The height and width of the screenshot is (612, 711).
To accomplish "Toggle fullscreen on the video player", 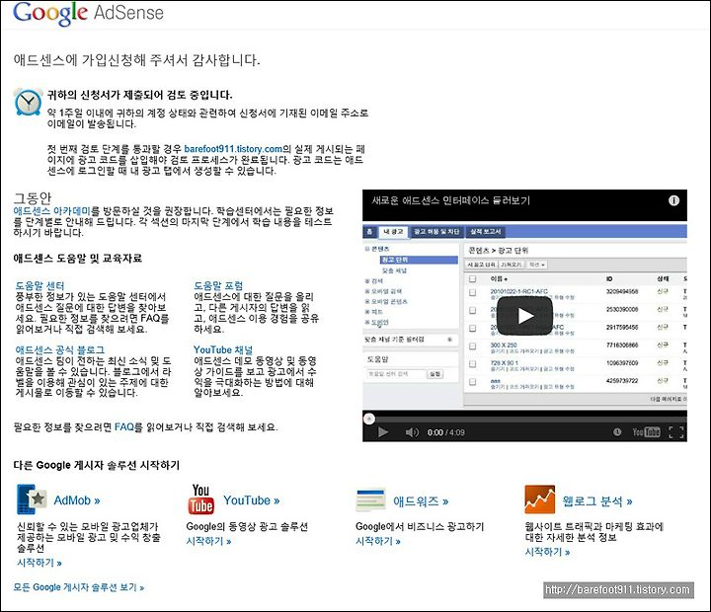I will 676,432.
